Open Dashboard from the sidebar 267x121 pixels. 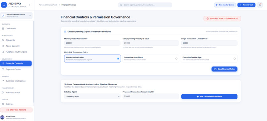16,29
